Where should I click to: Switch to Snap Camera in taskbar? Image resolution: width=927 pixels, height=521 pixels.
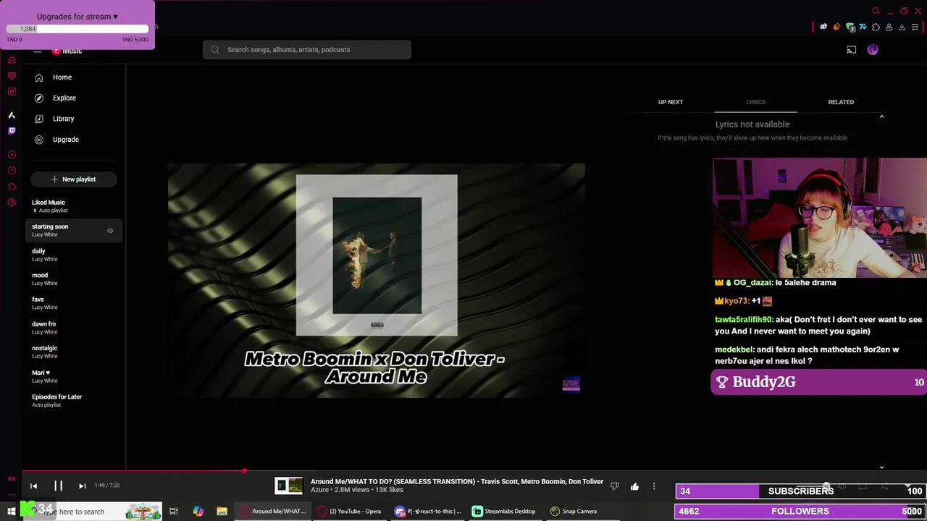[x=574, y=512]
